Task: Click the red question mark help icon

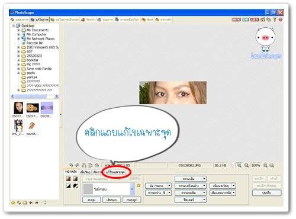Action: click(281, 20)
